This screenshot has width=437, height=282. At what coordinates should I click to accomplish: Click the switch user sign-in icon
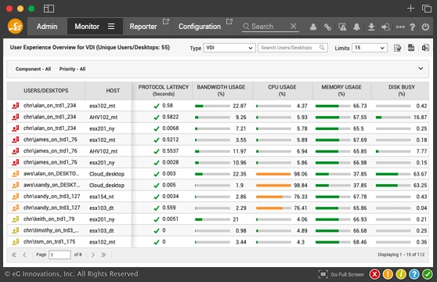(386, 27)
